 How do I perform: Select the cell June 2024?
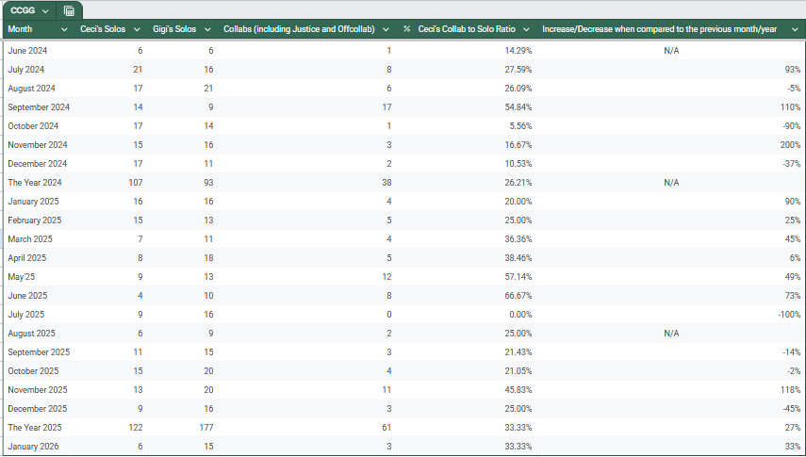[27, 50]
